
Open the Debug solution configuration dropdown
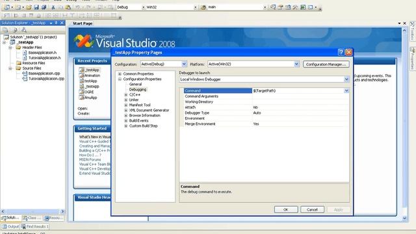tap(143, 7)
